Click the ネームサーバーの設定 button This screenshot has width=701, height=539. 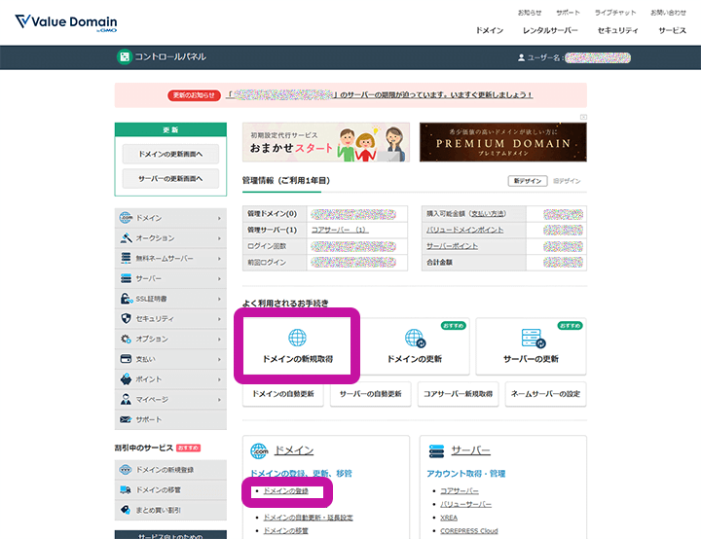(545, 394)
